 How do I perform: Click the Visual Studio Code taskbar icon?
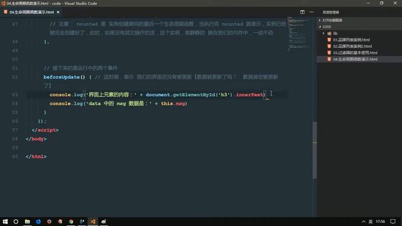(93, 222)
